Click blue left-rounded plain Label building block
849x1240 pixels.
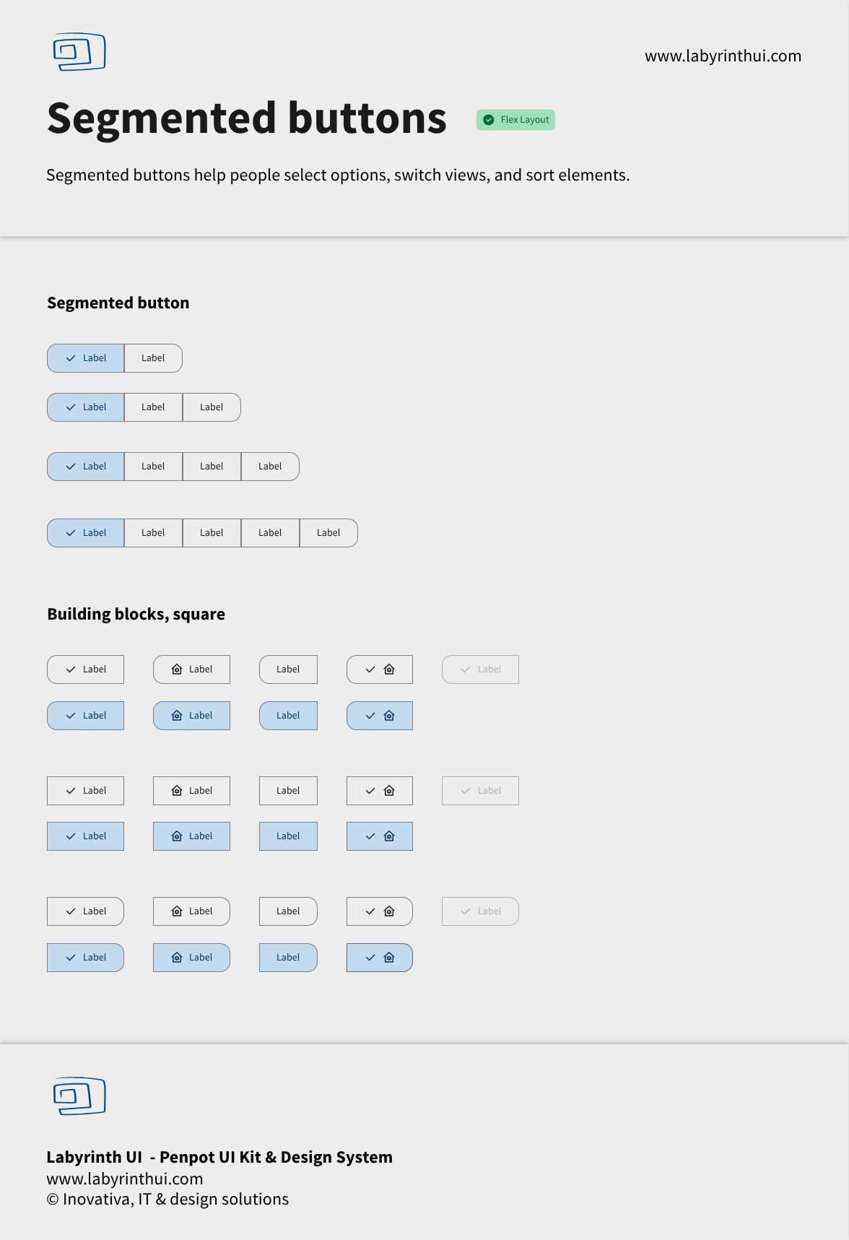click(x=288, y=716)
